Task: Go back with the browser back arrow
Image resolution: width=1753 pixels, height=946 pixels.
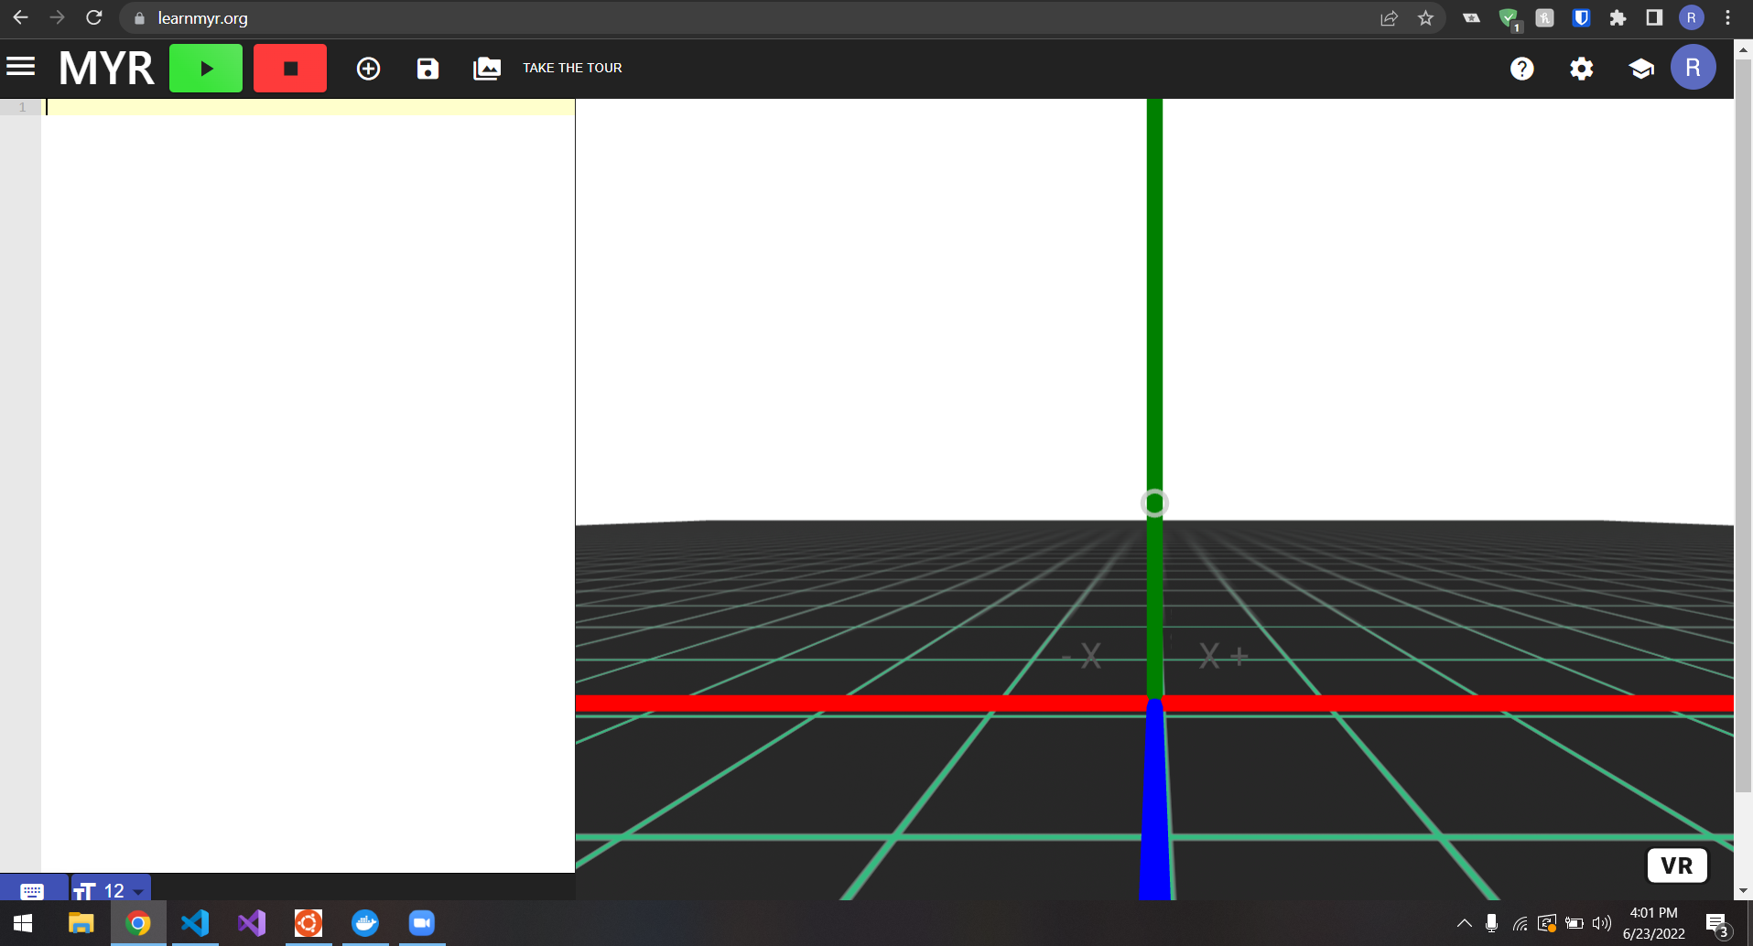Action: click(x=20, y=17)
